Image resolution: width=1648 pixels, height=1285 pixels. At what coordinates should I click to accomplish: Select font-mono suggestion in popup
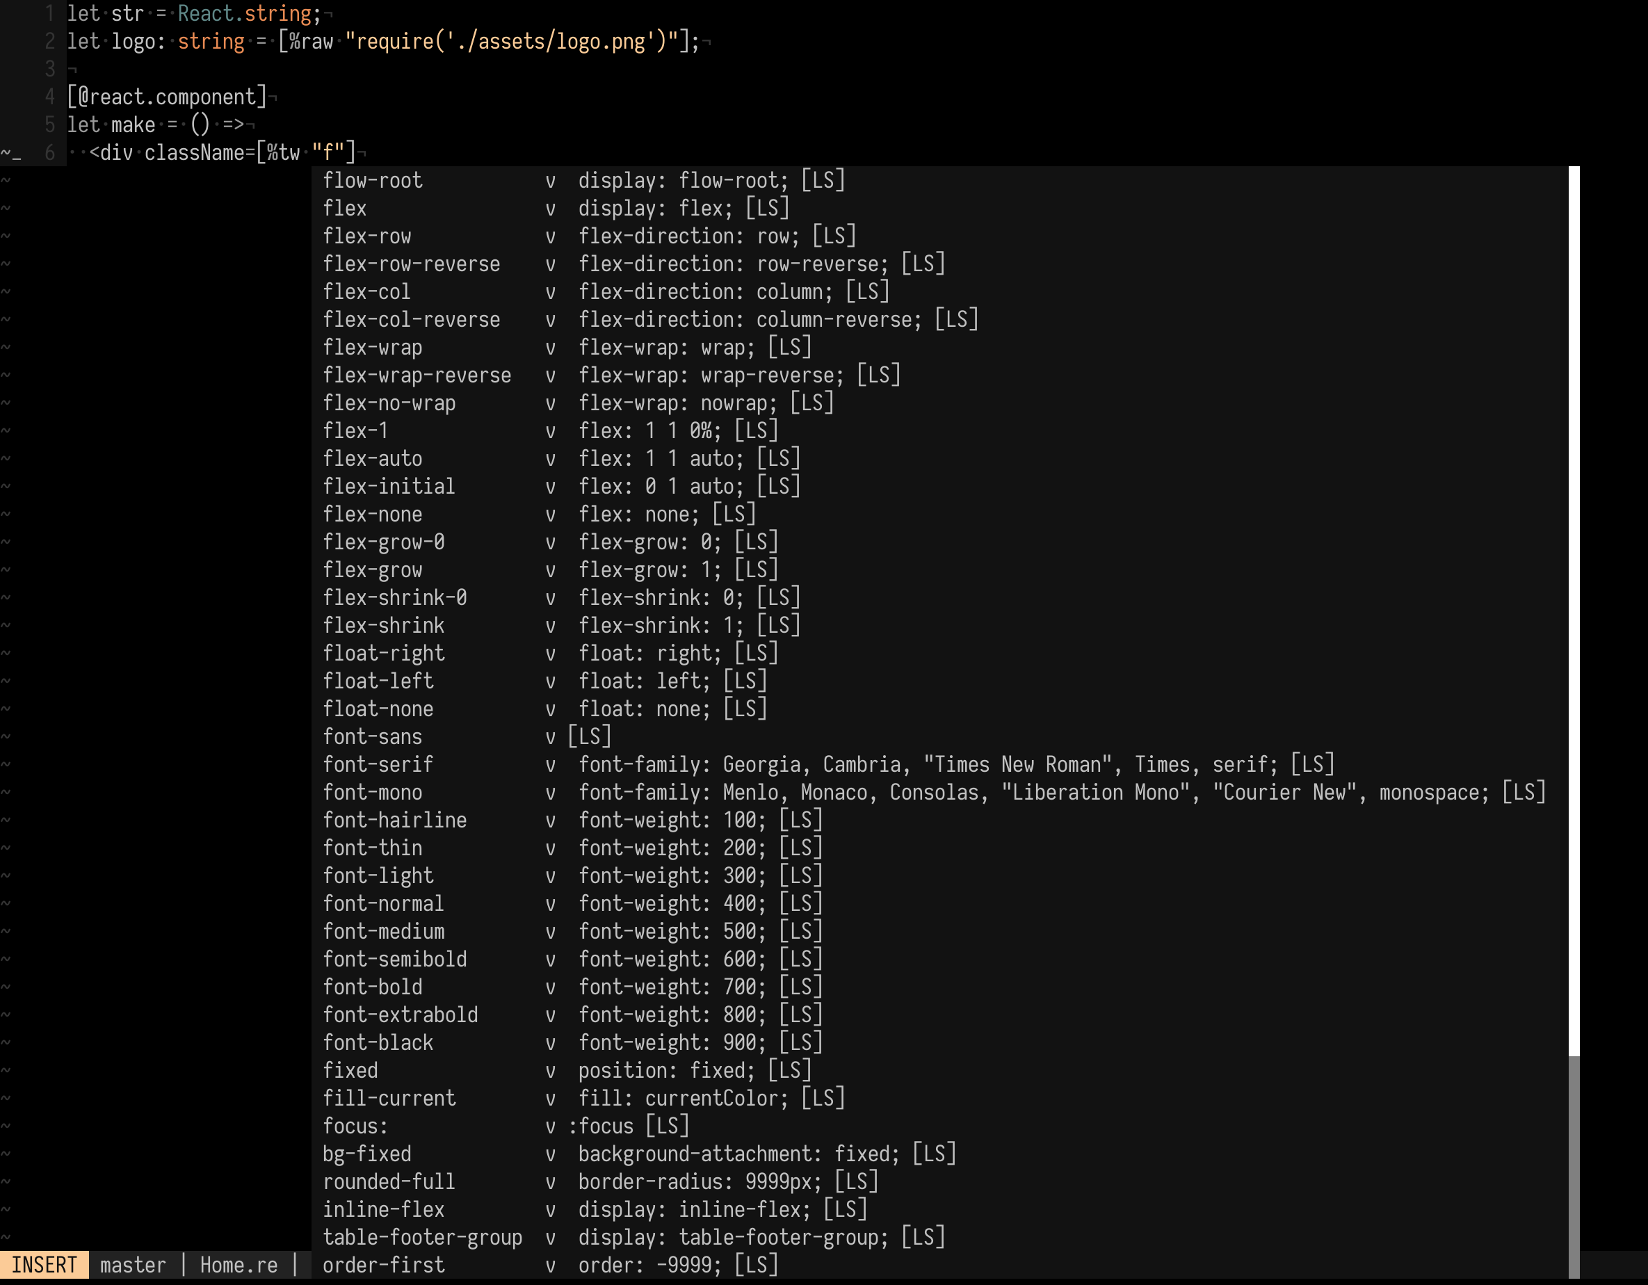[372, 792]
